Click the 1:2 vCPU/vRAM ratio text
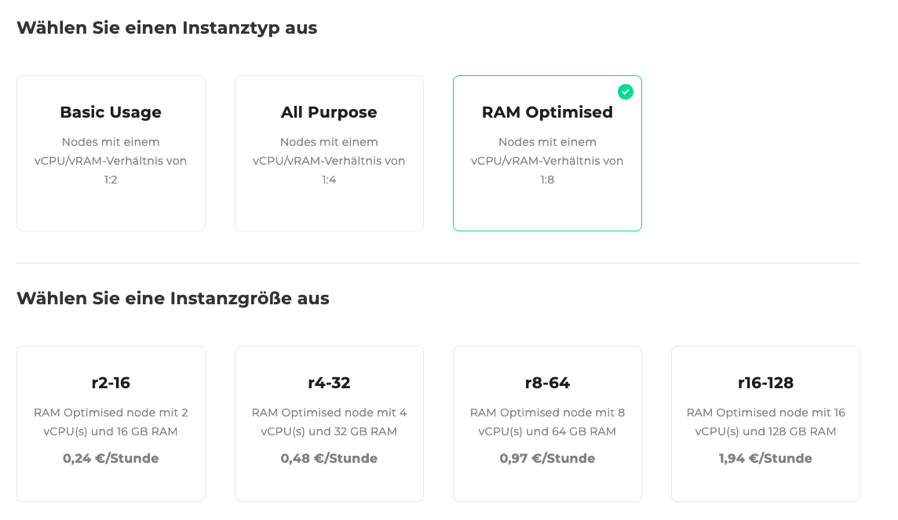This screenshot has width=898, height=520. click(x=111, y=178)
